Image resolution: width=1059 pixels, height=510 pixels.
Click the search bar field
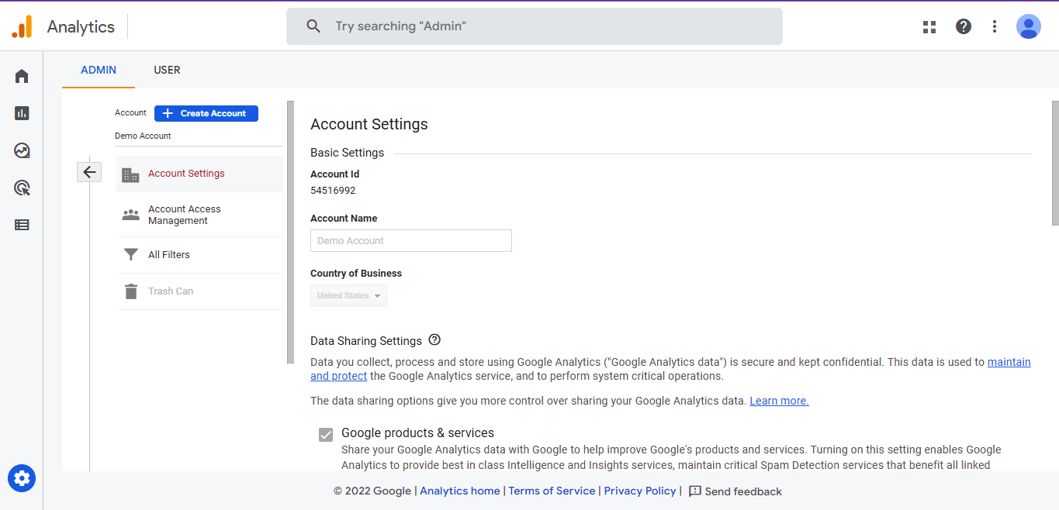click(x=535, y=26)
